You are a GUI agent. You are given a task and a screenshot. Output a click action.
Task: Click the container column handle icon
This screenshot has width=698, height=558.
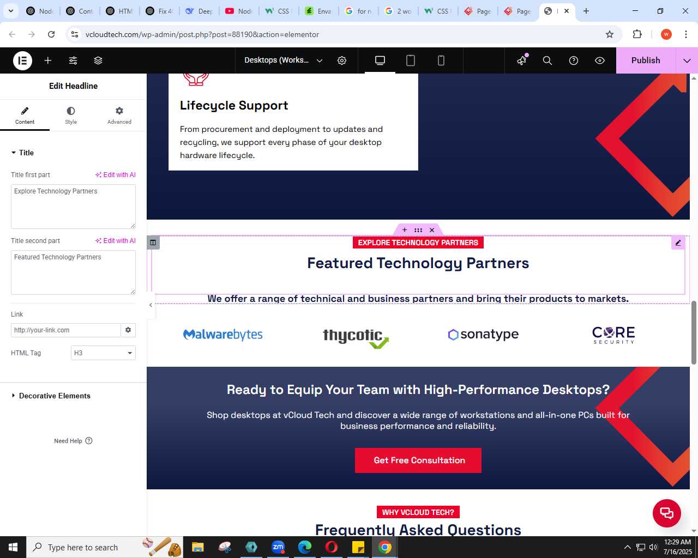coord(153,242)
